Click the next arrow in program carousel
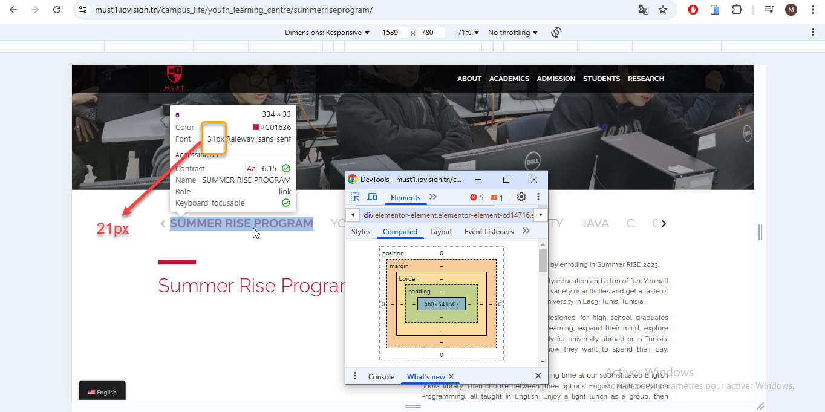This screenshot has width=825, height=412. (664, 223)
